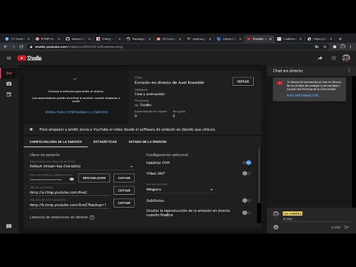Click the EDITAR button
The width and height of the screenshot is (356, 267).
pos(243,81)
